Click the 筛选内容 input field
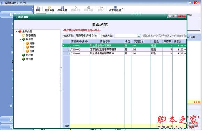The image size is (202, 131). pyautogui.click(x=125, y=36)
